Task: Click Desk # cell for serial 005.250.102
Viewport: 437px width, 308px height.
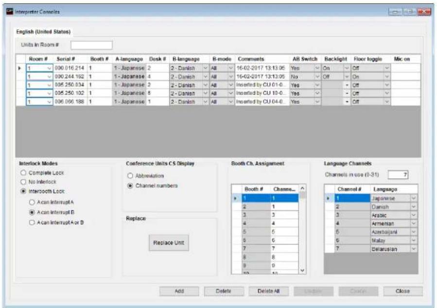Action: [x=157, y=93]
